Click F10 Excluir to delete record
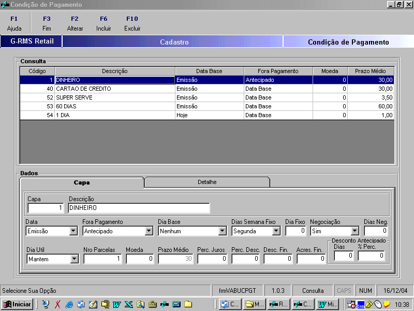This screenshot has width=414, height=311. 132,23
